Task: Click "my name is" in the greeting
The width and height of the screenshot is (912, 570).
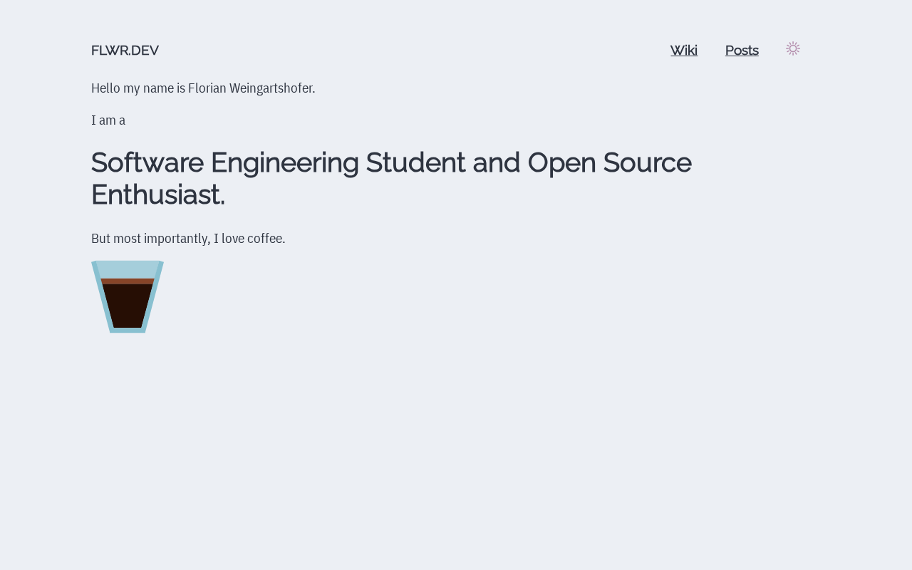Action: (x=155, y=88)
